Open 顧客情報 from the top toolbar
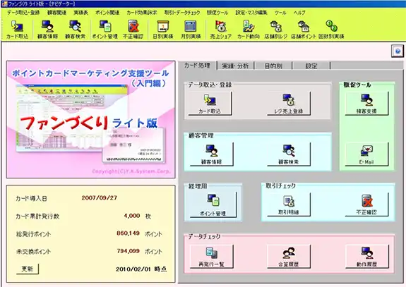 click(x=47, y=30)
